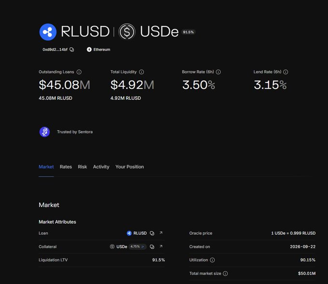Click the 90.15% utilization value

point(308,260)
